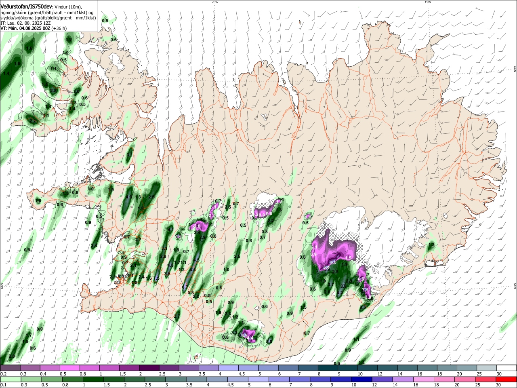Click the 'slydda/snjókoma' legend description line

48,18
